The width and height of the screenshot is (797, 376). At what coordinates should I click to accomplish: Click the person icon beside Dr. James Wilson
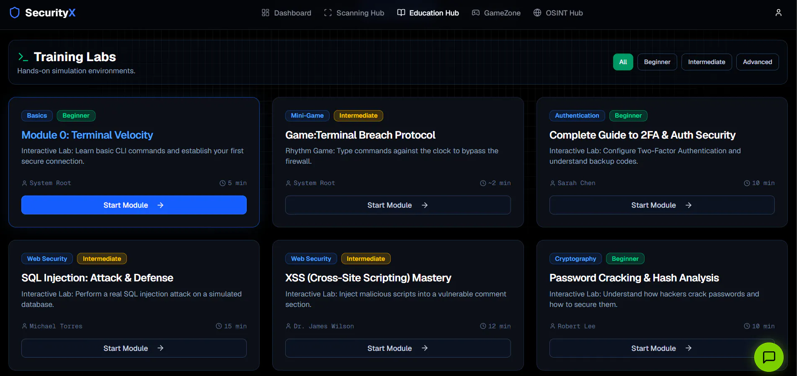[x=288, y=326]
